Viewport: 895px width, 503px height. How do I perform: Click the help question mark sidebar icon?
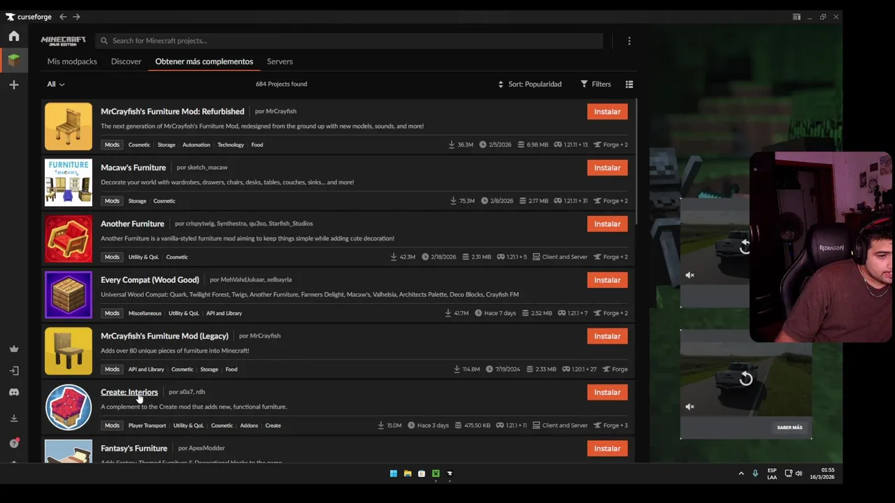[x=14, y=443]
